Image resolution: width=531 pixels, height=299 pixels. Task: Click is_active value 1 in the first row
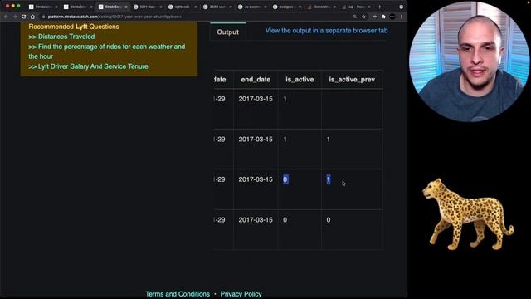285,99
